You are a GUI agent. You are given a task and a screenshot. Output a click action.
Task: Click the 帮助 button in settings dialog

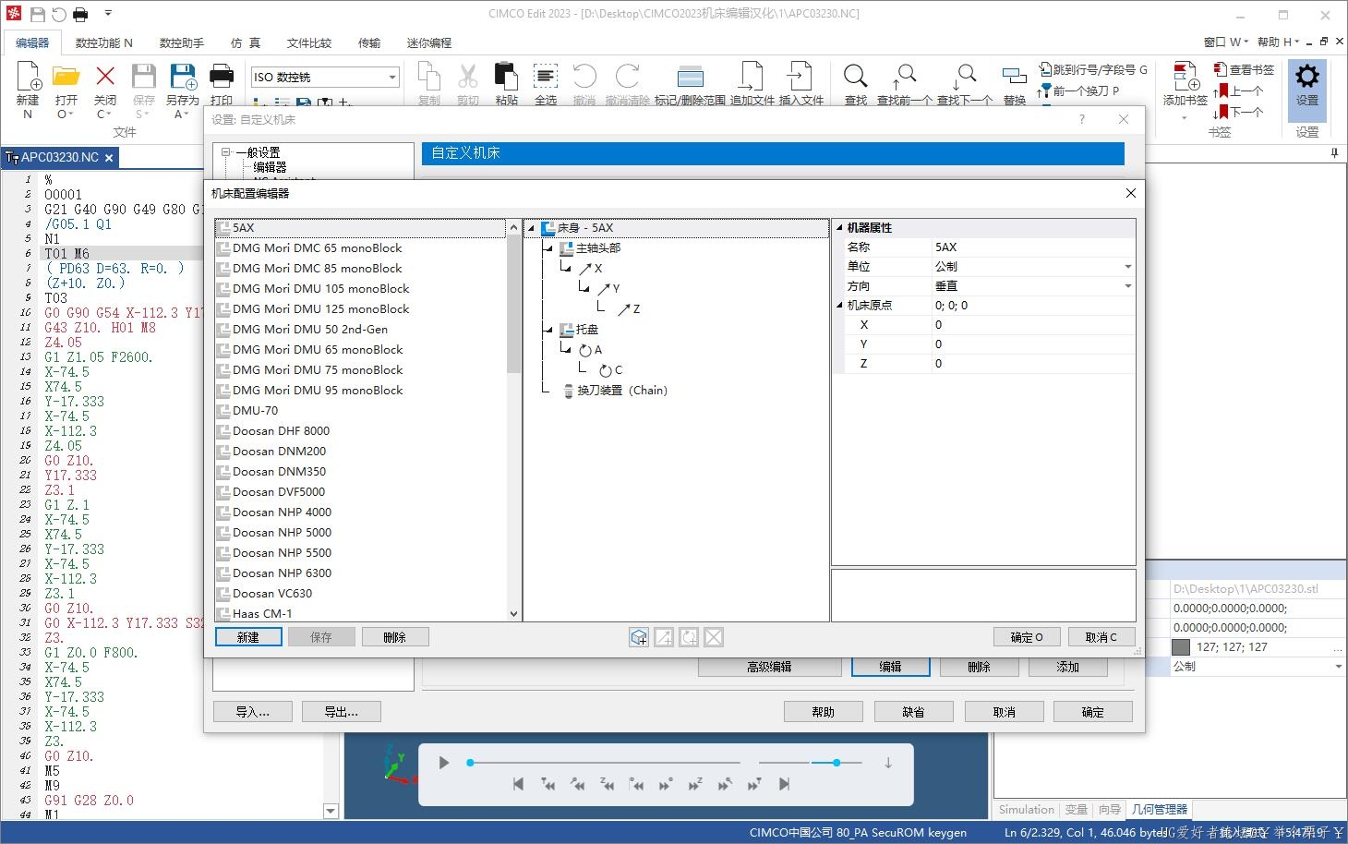tap(824, 712)
